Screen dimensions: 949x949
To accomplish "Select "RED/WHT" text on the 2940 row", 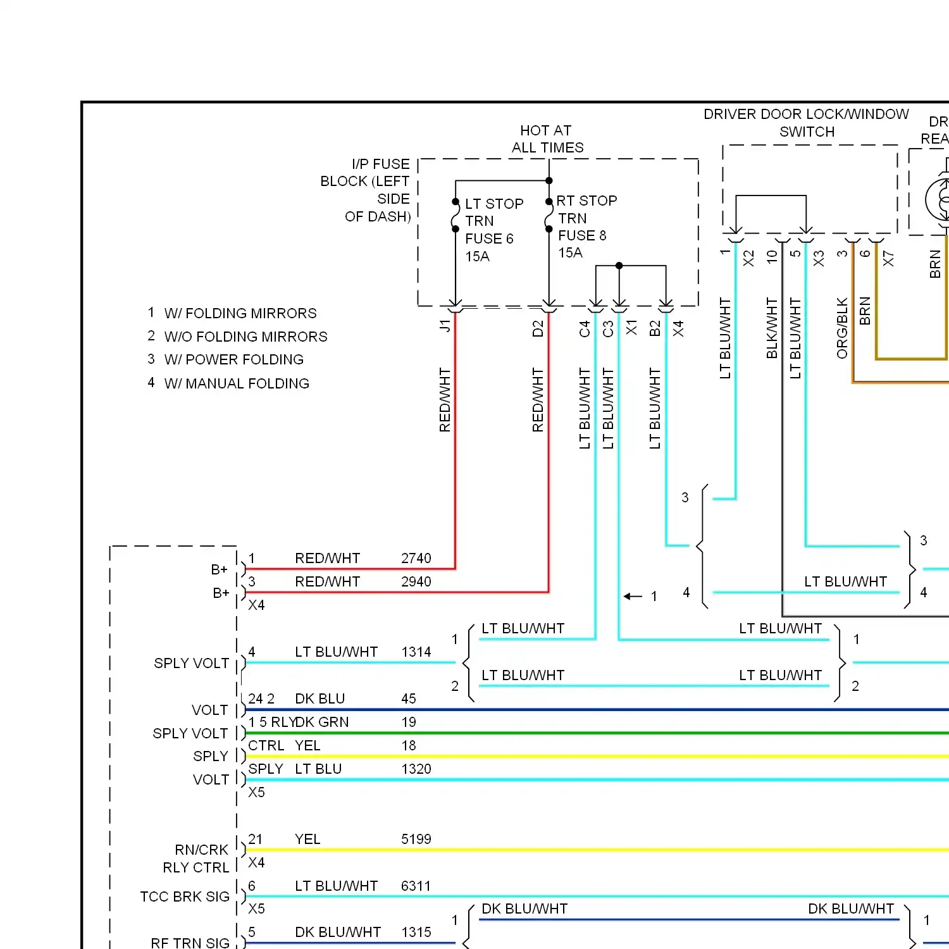I will point(328,582).
